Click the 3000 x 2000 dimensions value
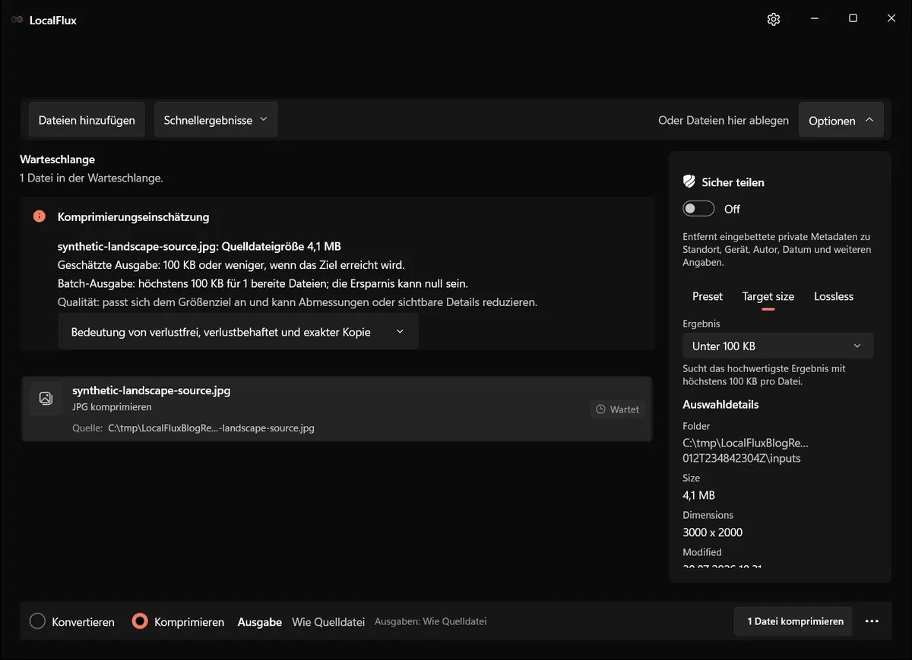The width and height of the screenshot is (912, 660). click(x=712, y=532)
